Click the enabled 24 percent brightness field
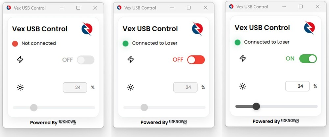 297,86
